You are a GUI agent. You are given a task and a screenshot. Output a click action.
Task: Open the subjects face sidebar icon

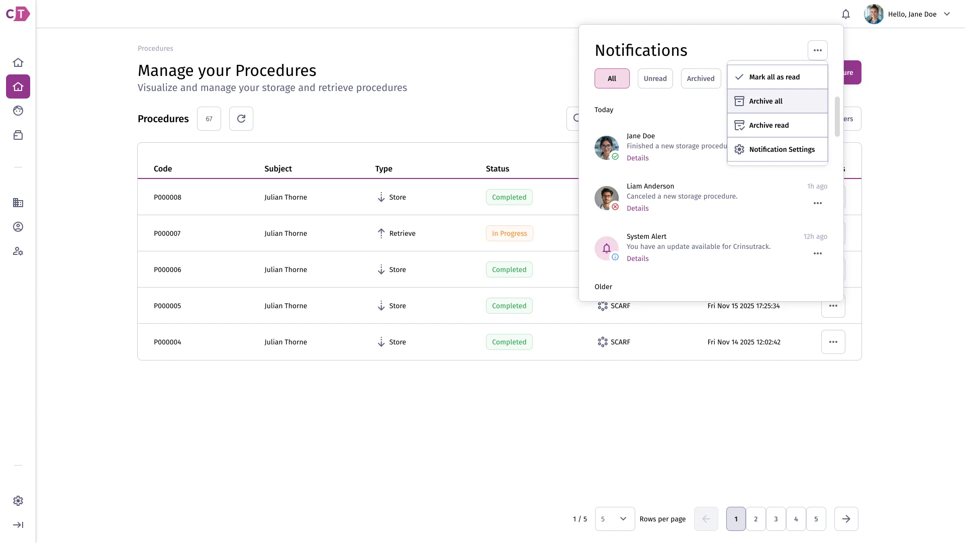point(18,111)
